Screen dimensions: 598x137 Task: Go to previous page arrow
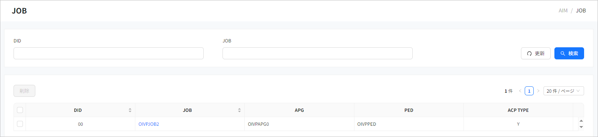[x=520, y=91]
